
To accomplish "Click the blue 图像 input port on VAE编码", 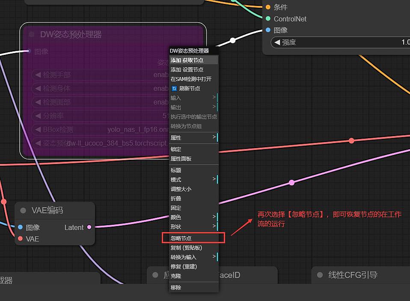I will (20, 227).
